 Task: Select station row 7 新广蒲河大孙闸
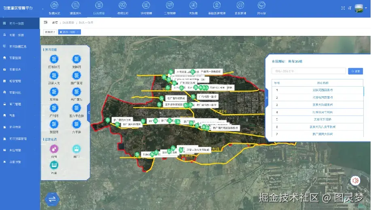pos(318,134)
